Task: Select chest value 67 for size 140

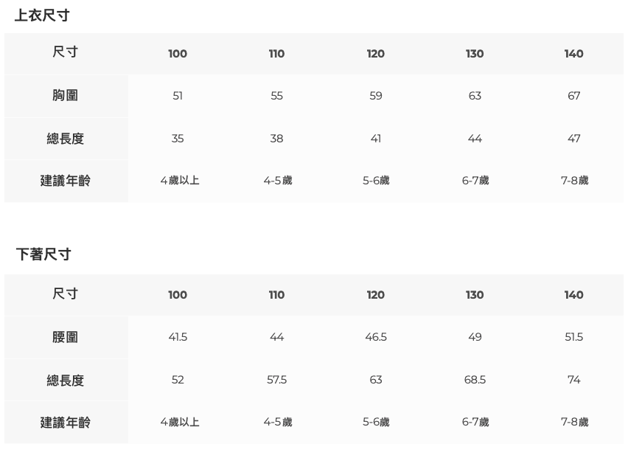Action: click(x=573, y=96)
